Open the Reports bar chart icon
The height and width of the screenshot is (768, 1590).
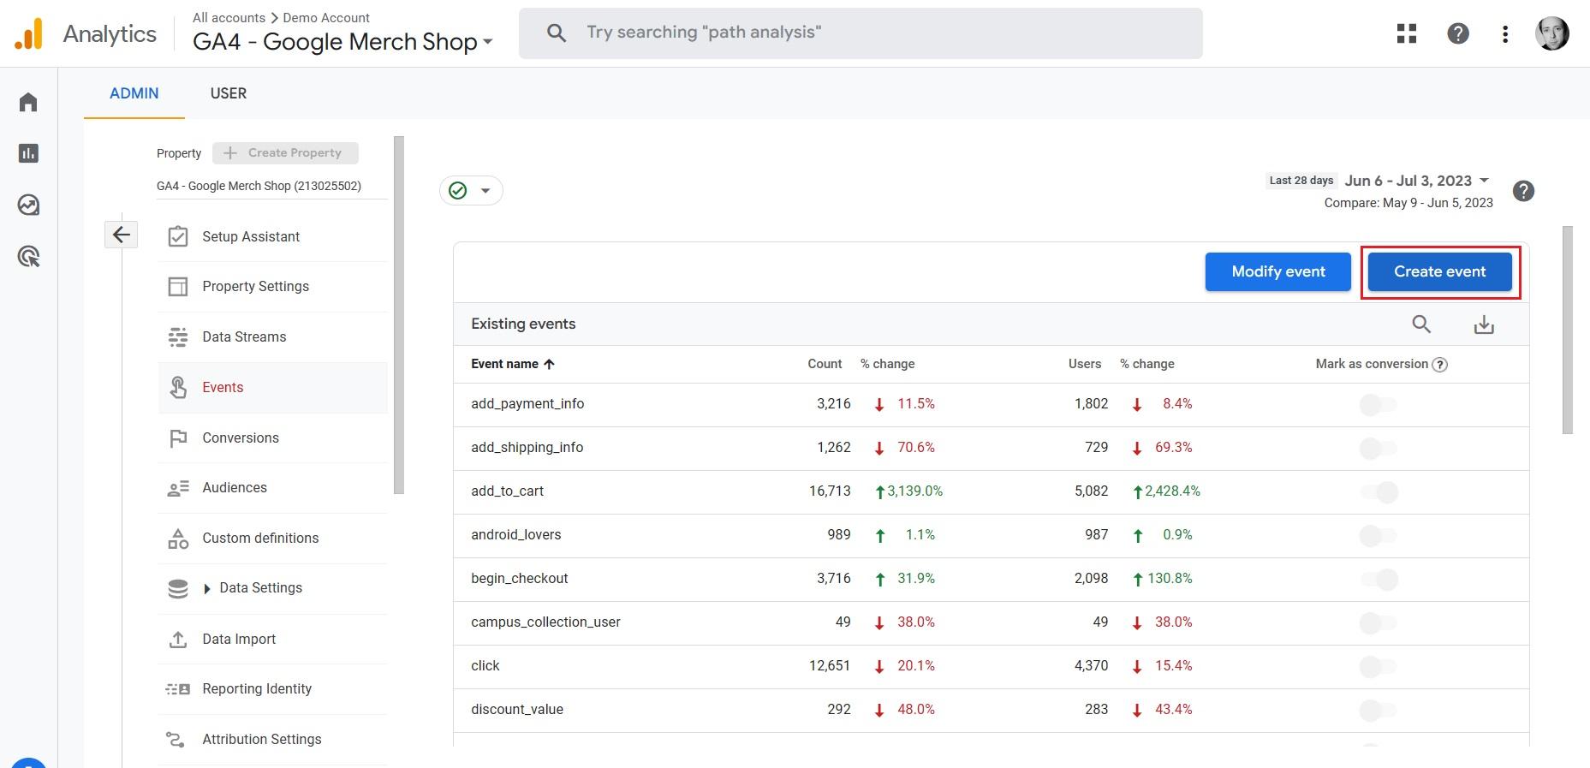(x=28, y=153)
